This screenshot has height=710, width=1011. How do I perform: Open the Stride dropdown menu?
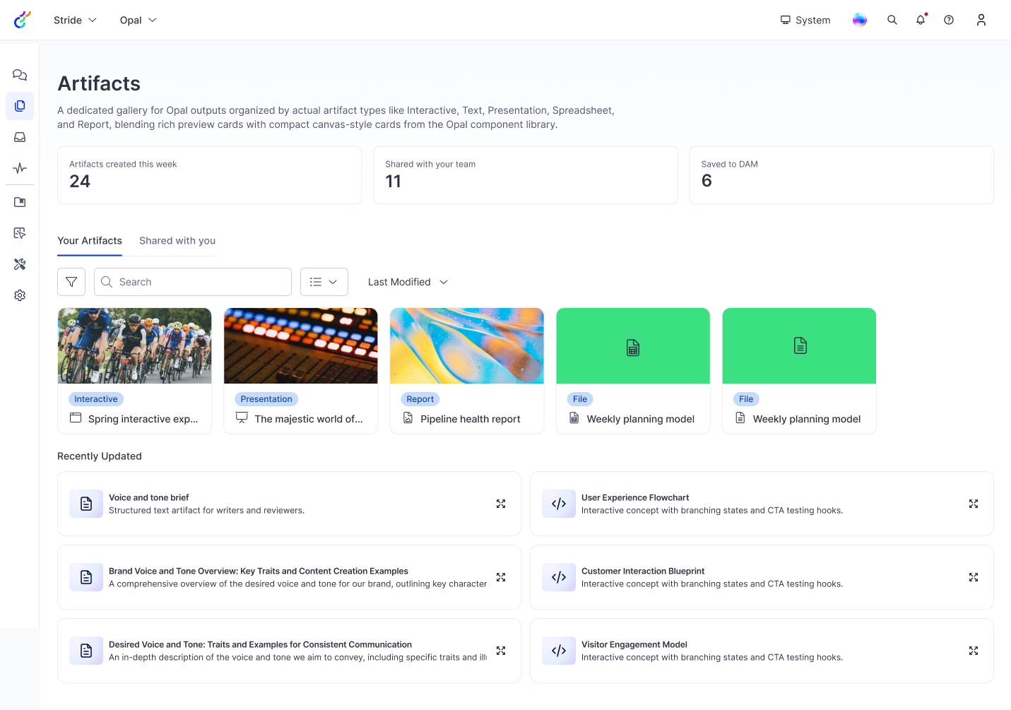[75, 20]
